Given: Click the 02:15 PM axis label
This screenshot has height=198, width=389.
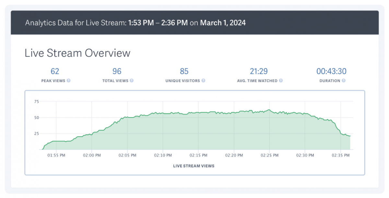Looking at the screenshot, I should click(x=198, y=155).
